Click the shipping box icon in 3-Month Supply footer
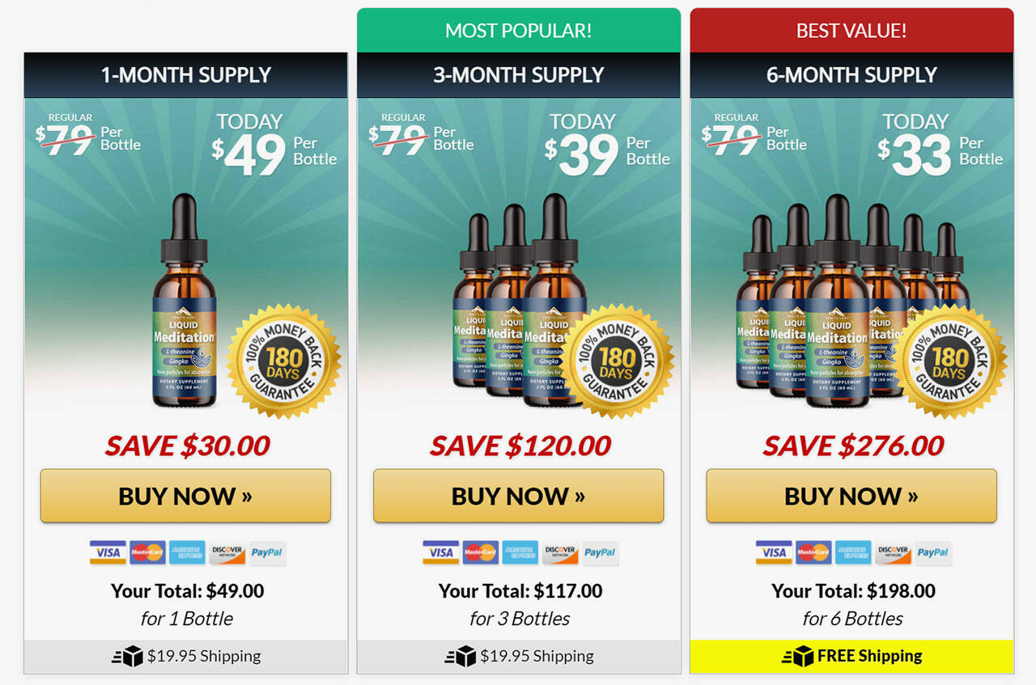Viewport: 1036px width, 685px height. point(461,657)
